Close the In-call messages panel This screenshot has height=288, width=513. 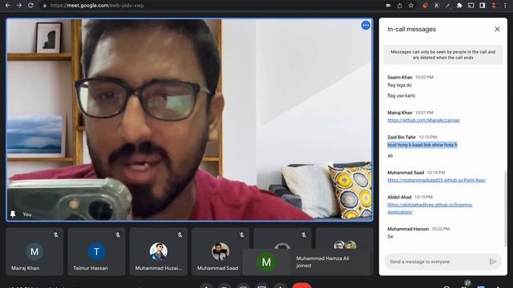click(497, 29)
